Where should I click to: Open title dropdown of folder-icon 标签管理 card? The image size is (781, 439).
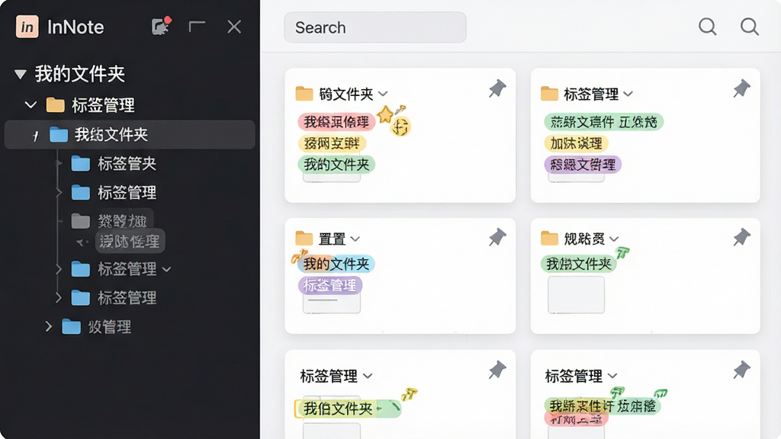(628, 94)
